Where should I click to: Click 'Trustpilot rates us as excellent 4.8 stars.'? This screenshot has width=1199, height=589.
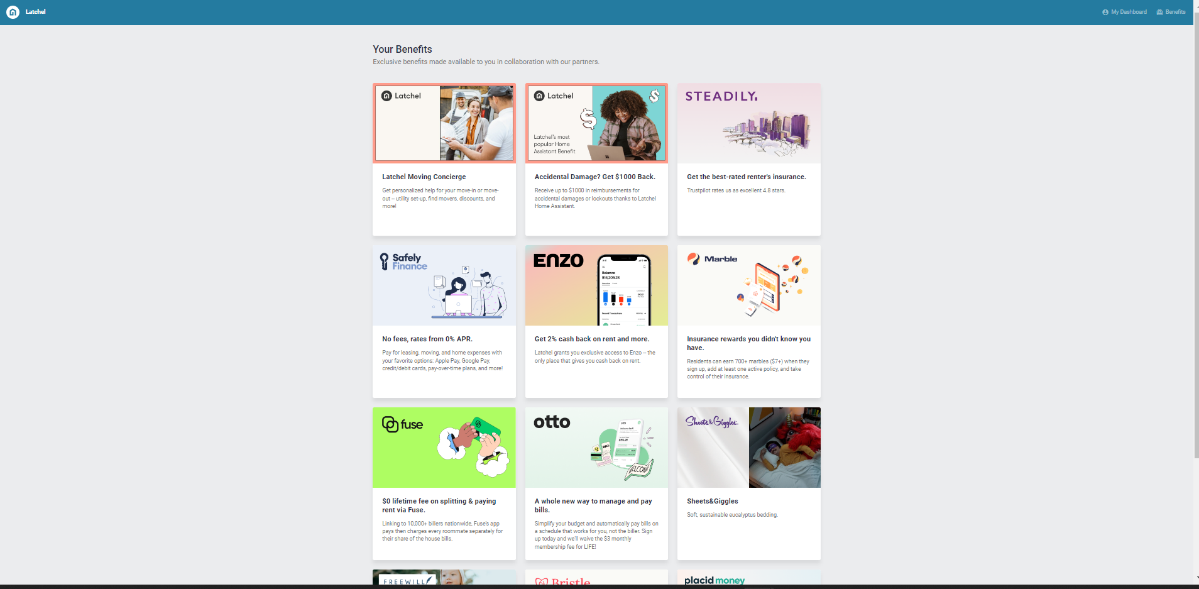tap(736, 190)
